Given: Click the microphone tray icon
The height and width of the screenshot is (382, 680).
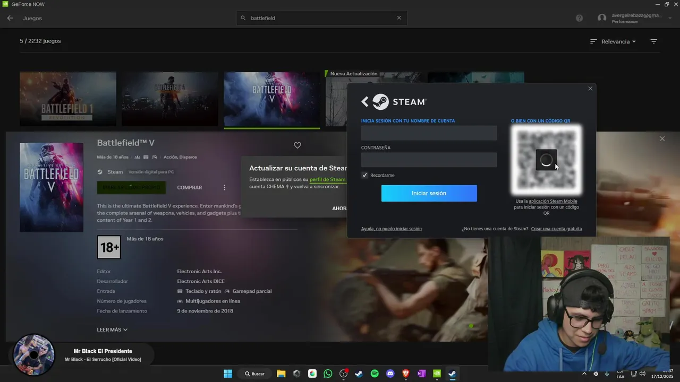Looking at the screenshot, I should 607,374.
